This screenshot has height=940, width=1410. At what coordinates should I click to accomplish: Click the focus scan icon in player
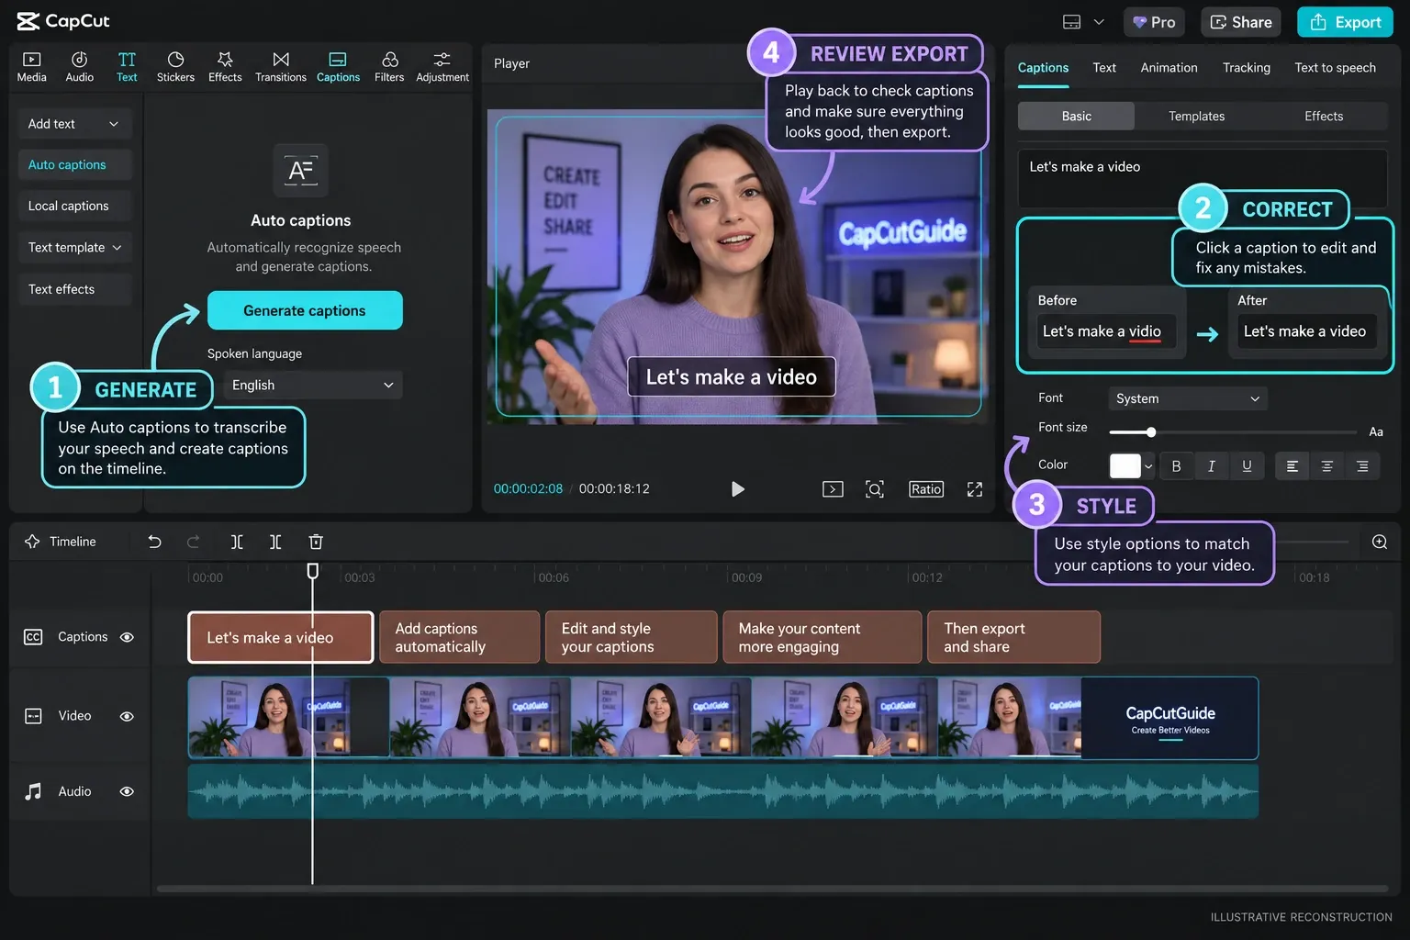(x=875, y=489)
